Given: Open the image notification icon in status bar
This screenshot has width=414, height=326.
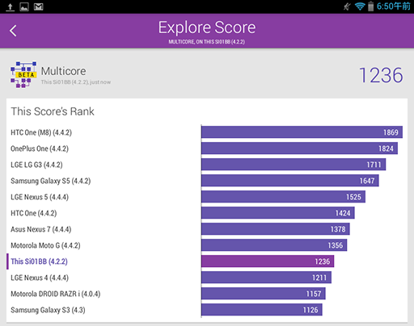Looking at the screenshot, I should click(x=24, y=6).
